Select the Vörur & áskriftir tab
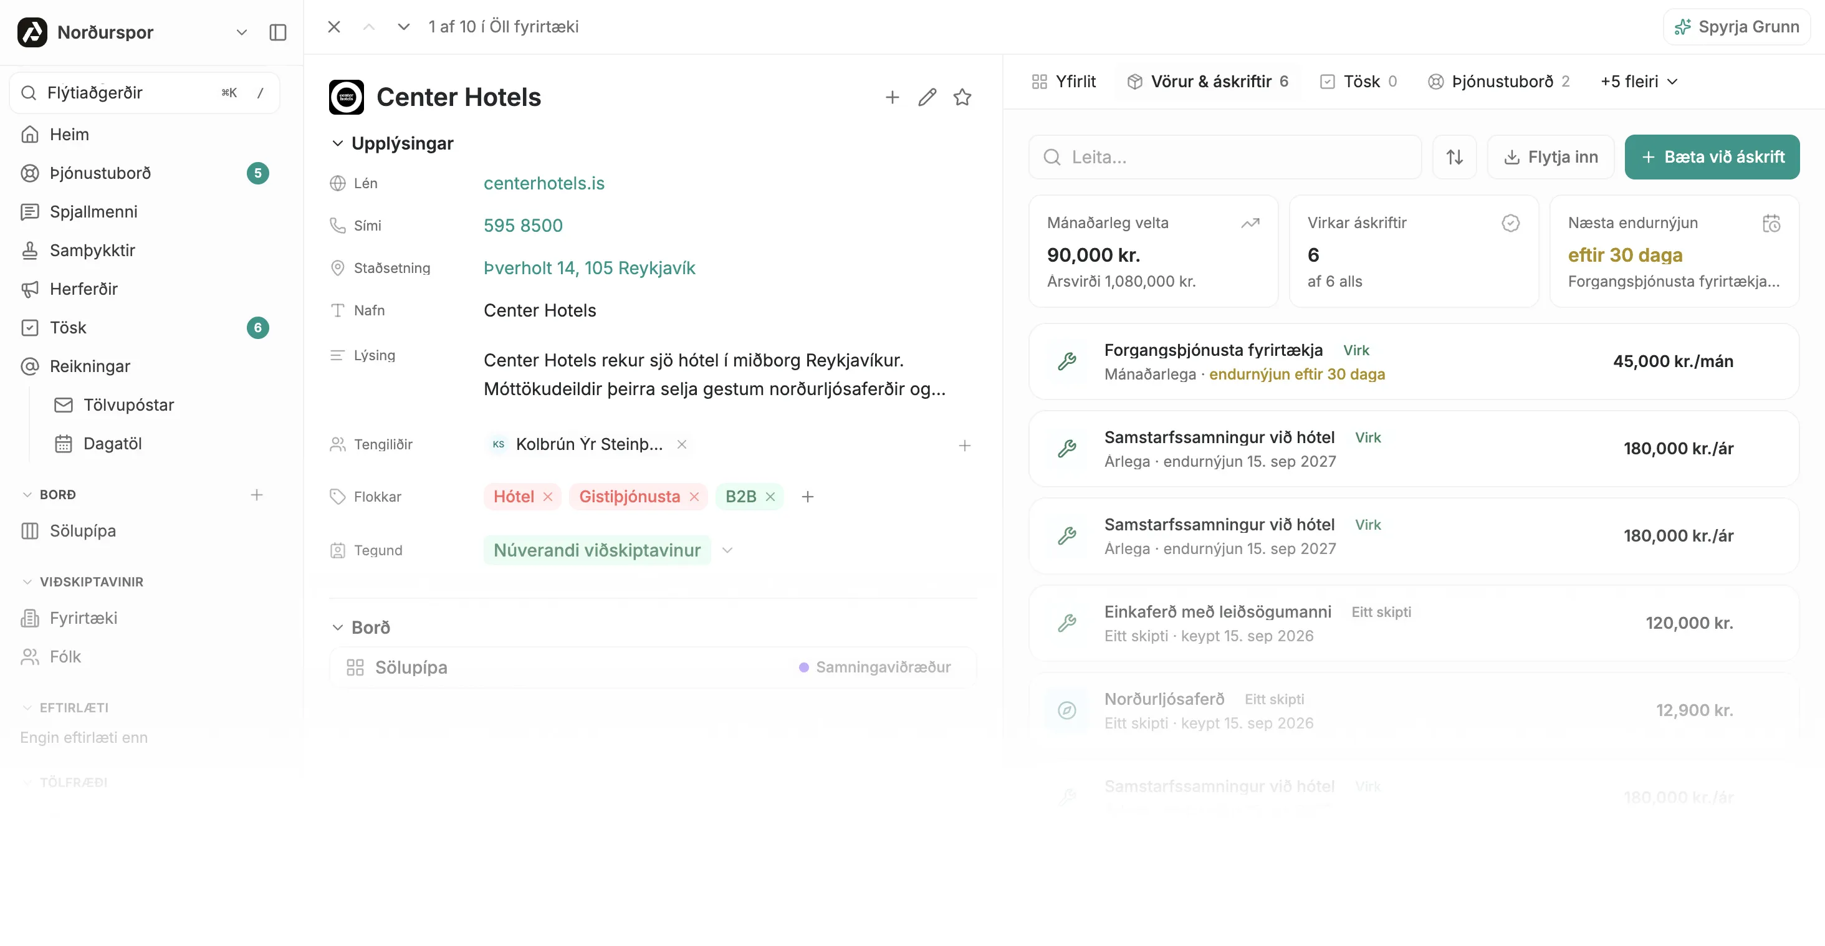The width and height of the screenshot is (1825, 946). click(x=1208, y=82)
